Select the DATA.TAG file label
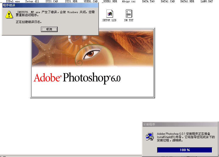The height and width of the screenshot is (157, 219). tap(148, 2)
